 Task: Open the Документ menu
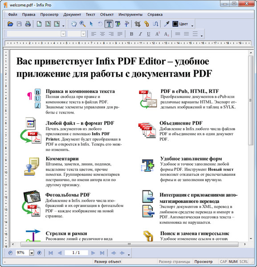(72, 15)
